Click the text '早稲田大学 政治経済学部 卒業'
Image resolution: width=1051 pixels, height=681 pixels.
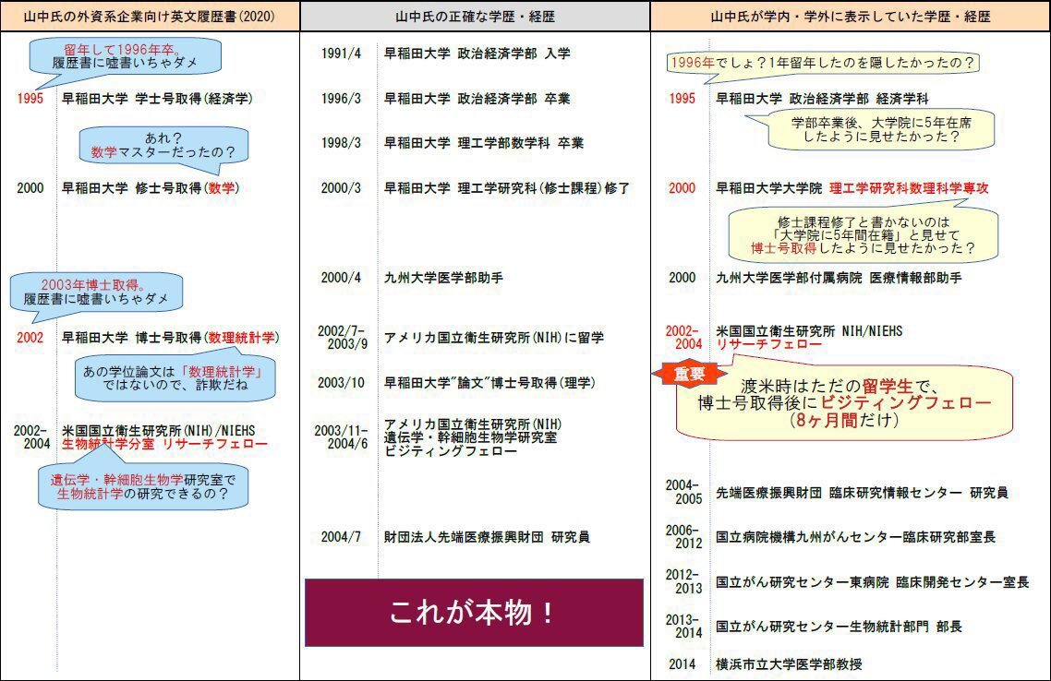pyautogui.click(x=477, y=99)
